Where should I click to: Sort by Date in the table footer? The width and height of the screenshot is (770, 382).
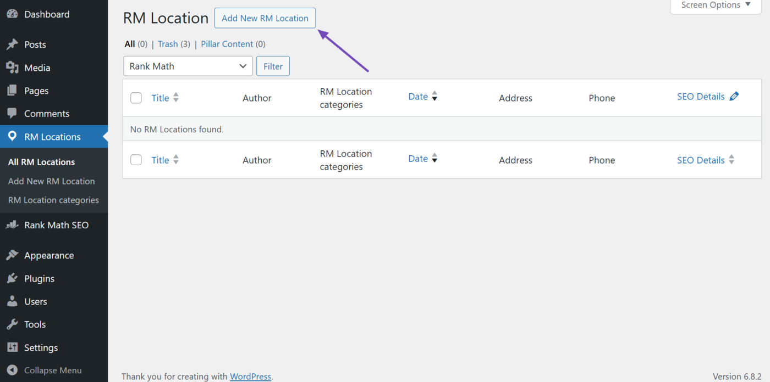click(418, 159)
